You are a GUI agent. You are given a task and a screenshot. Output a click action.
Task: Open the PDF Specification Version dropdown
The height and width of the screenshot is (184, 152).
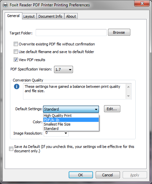(x=63, y=69)
